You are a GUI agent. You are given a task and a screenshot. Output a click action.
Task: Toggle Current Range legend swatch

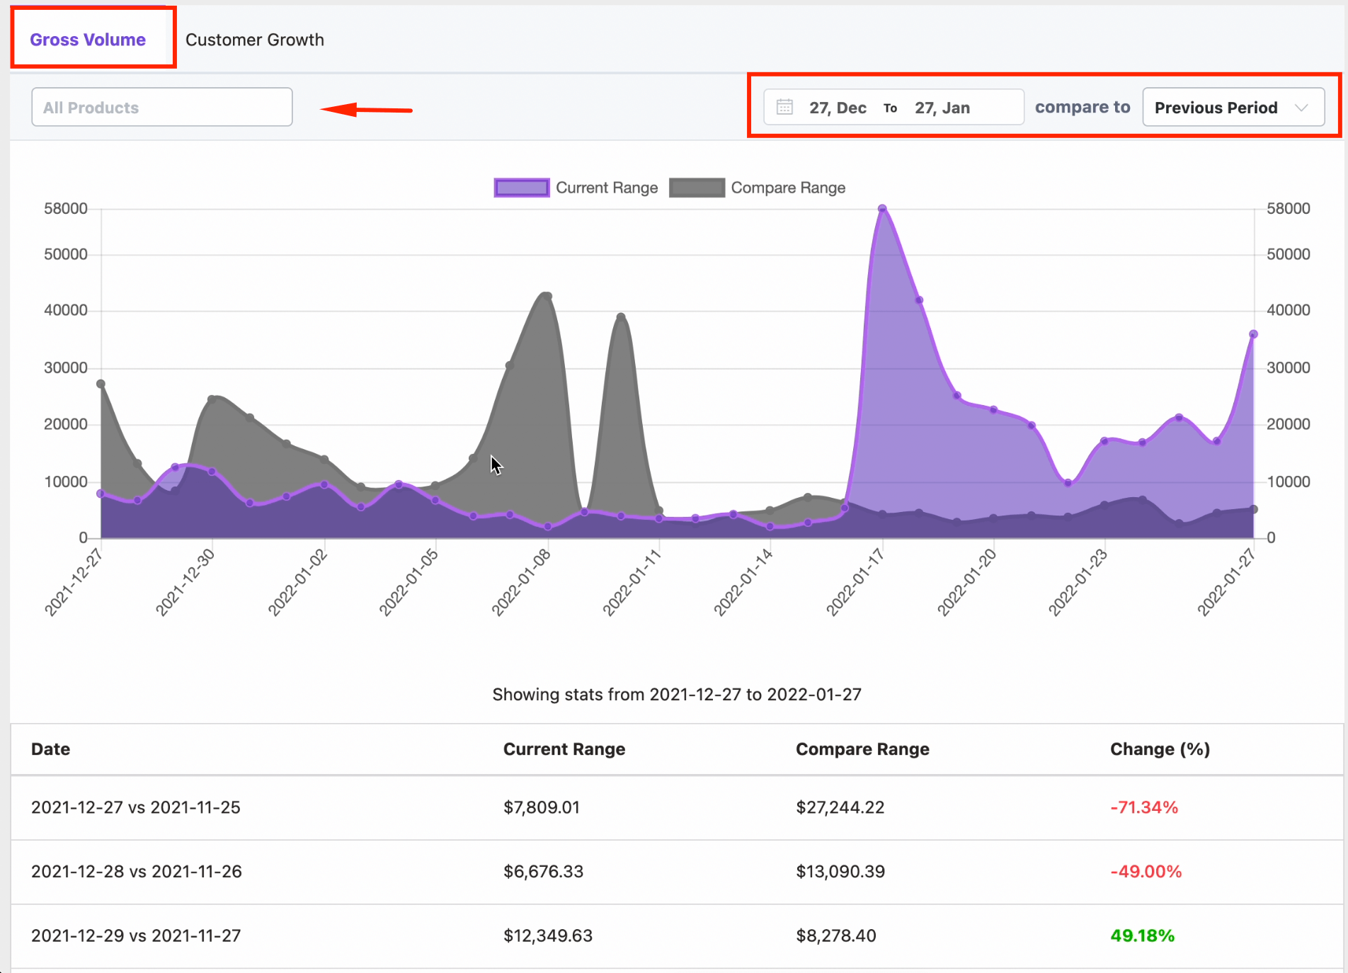(522, 188)
